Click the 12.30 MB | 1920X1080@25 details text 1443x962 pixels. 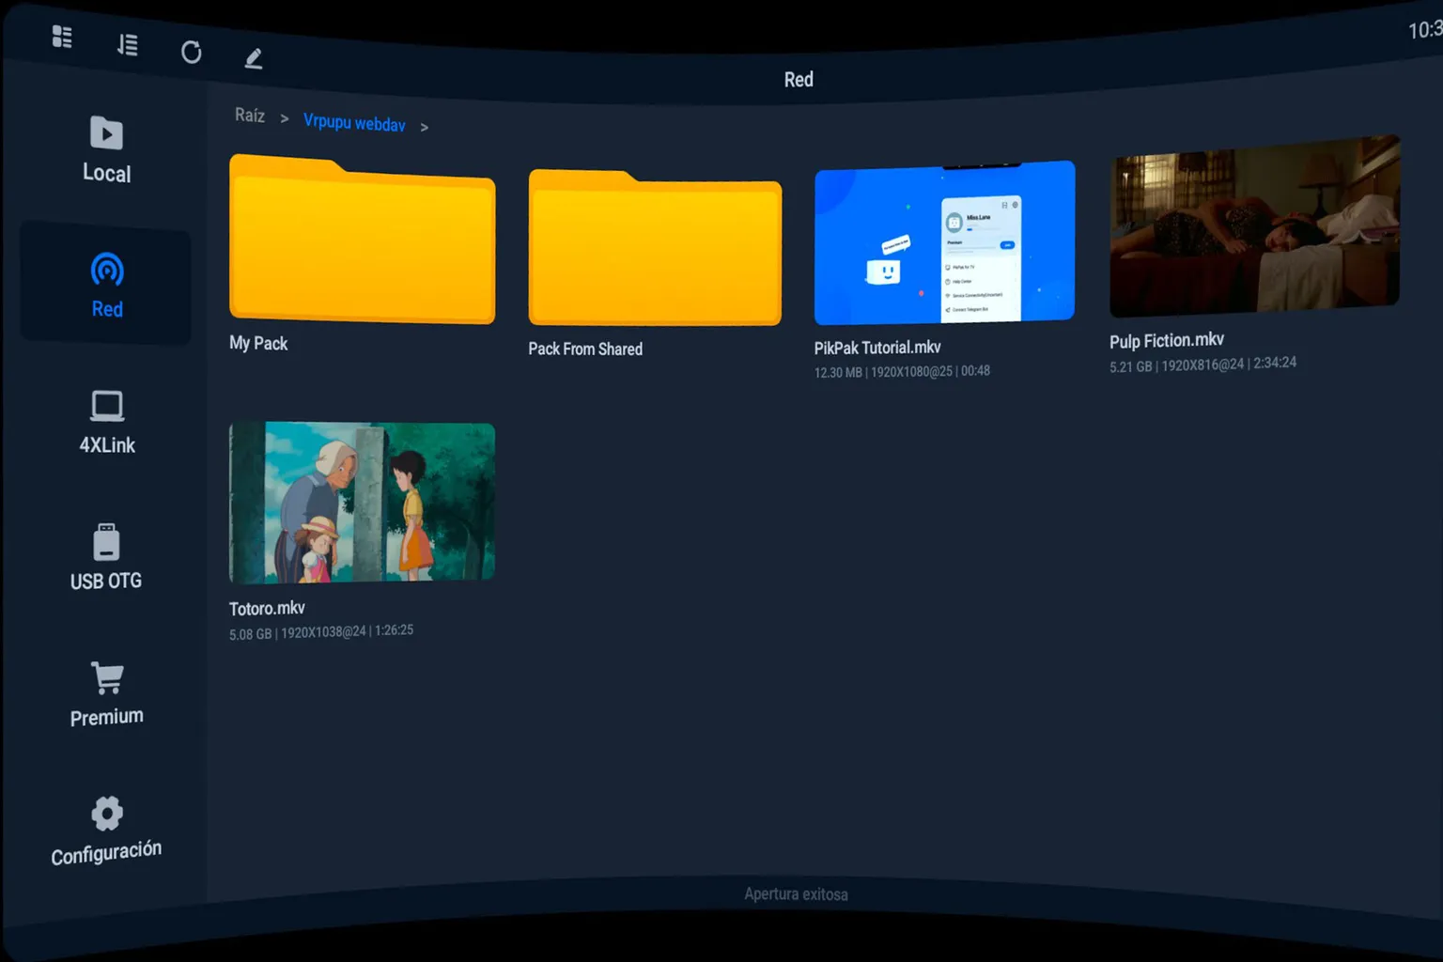point(902,372)
